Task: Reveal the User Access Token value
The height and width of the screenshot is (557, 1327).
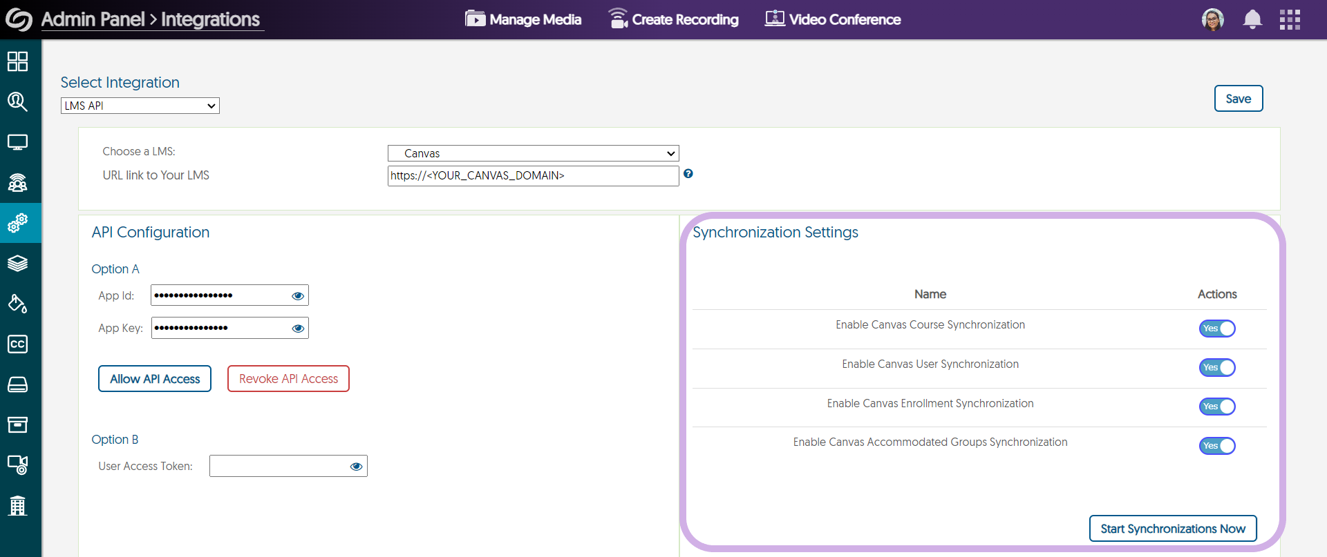Action: pos(357,466)
